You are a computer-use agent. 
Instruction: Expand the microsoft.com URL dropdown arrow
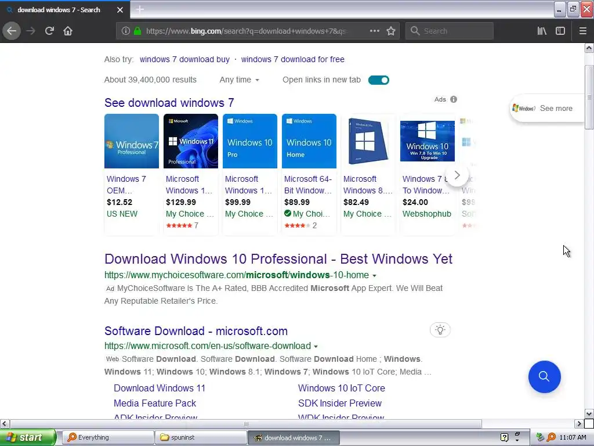tap(316, 347)
